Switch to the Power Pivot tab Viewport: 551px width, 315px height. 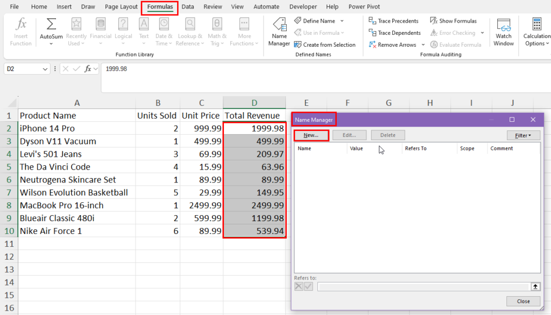pyautogui.click(x=364, y=6)
